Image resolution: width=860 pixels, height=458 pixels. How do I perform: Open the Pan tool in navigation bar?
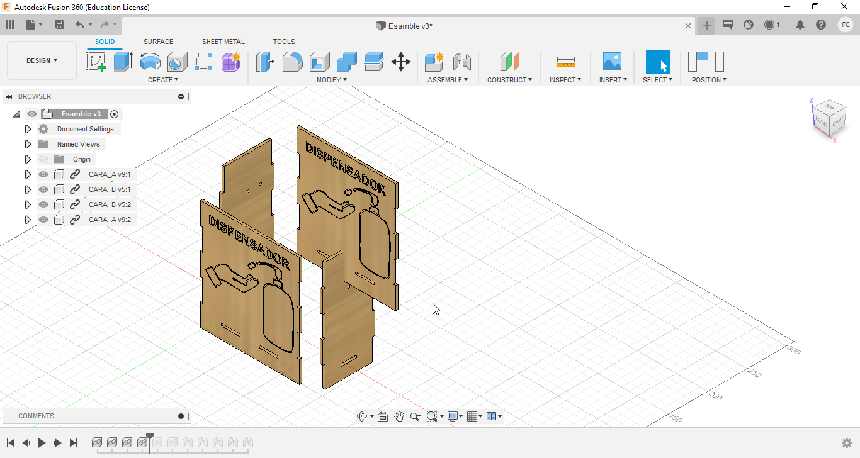pos(399,416)
